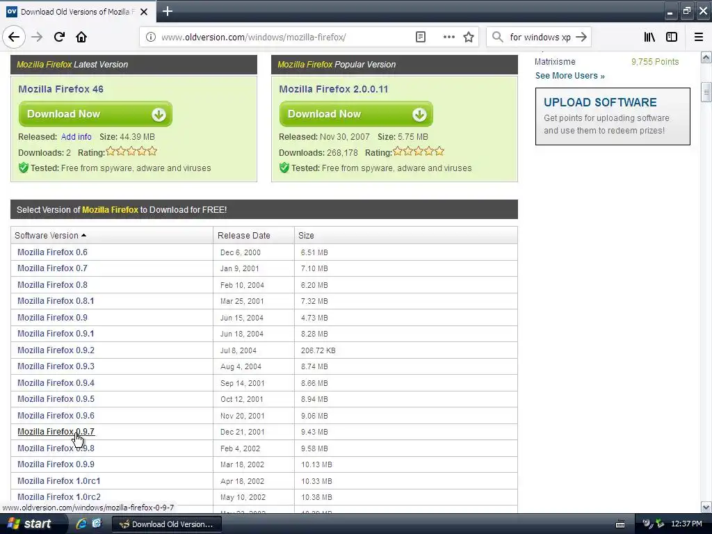This screenshot has width=712, height=534.
Task: Rate Firefox 46 with the fifth star
Action: tap(152, 151)
